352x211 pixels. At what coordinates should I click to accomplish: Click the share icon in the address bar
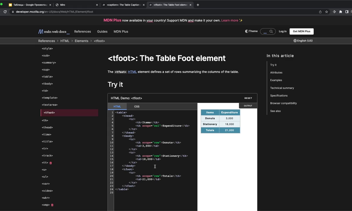click(x=320, y=12)
